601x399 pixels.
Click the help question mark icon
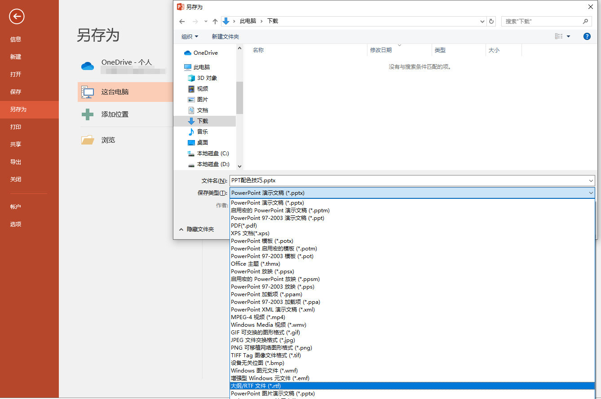click(587, 36)
